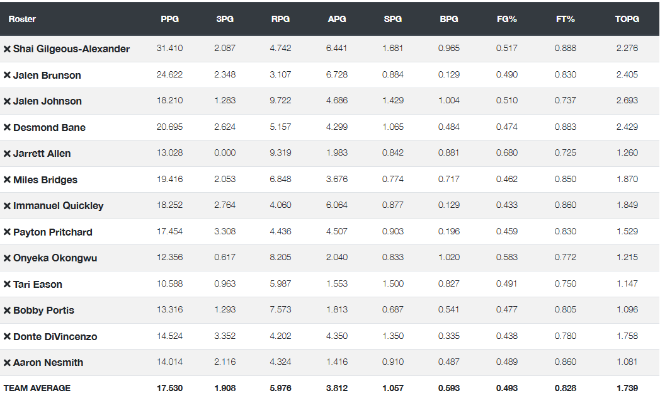660x405 pixels.
Task: Click X icon beside Jalen Johnson
Action: click(x=7, y=101)
